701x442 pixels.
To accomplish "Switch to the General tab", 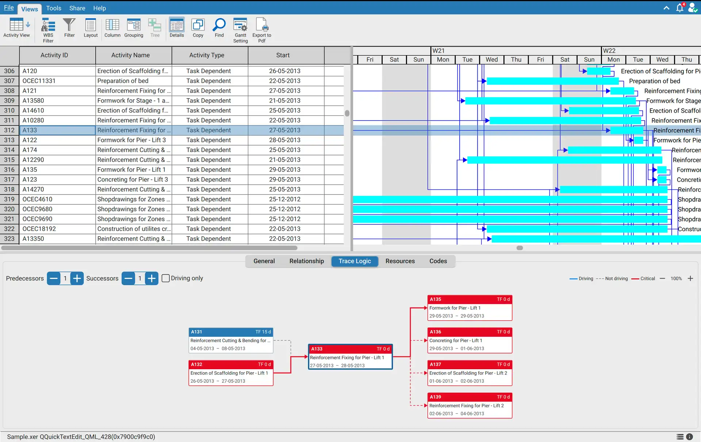I will click(x=264, y=261).
